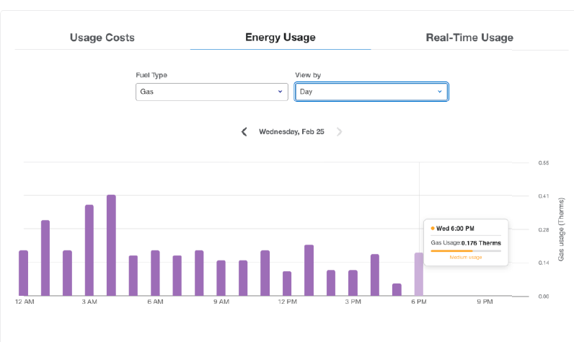574x342 pixels.
Task: Open the Fuel Type Gas dropdown
Action: [211, 92]
